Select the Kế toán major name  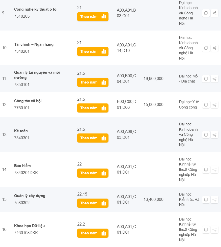[21, 131]
